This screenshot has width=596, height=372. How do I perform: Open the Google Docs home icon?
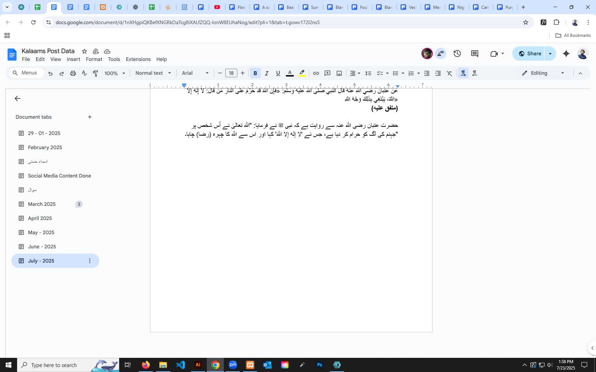(12, 55)
